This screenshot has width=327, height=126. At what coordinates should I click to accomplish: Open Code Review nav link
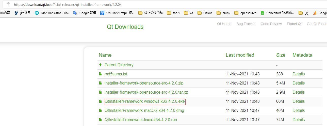pos(271,24)
